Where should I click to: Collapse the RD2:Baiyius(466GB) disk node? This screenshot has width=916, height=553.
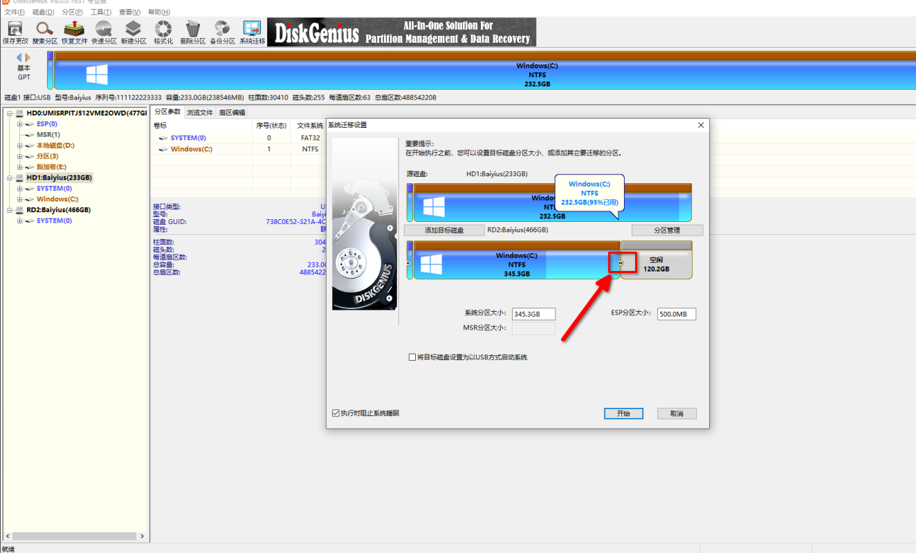10,210
